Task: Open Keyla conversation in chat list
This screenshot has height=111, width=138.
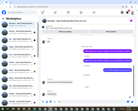Action: pos(18,71)
